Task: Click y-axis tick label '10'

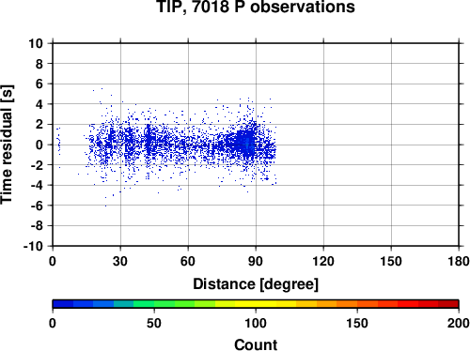Action: coord(36,43)
